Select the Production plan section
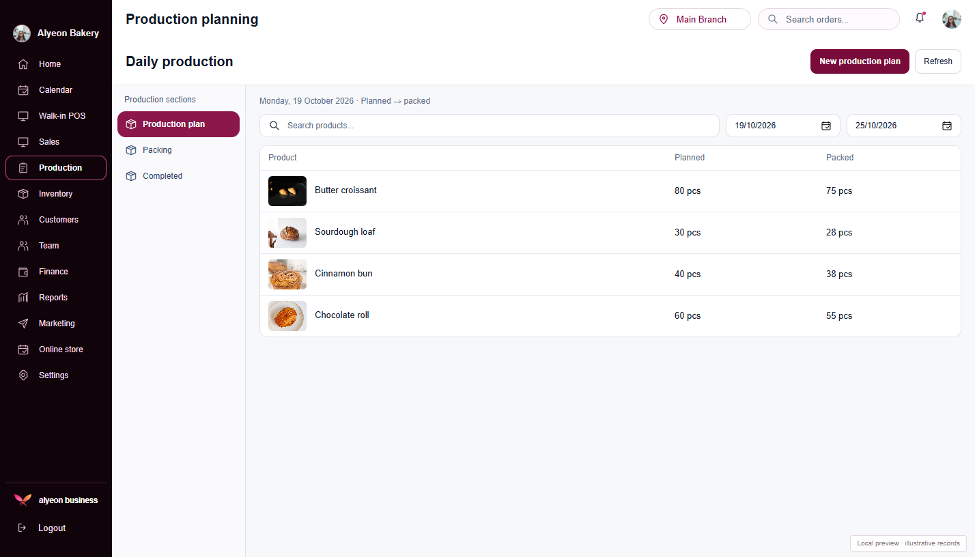Screen dimensions: 975x557 [178, 124]
